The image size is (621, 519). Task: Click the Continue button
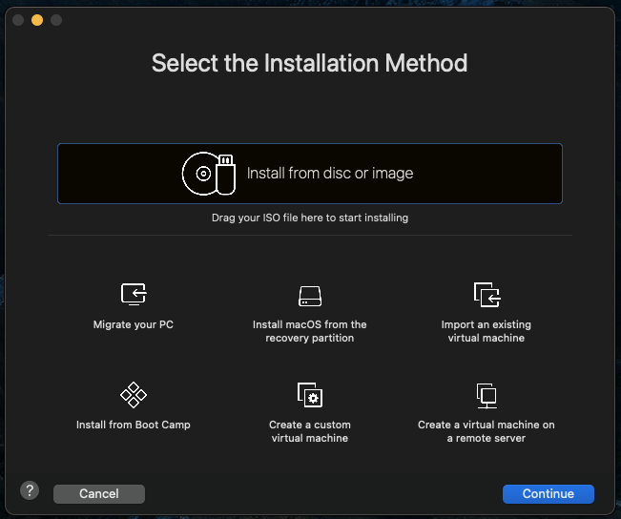[549, 493]
